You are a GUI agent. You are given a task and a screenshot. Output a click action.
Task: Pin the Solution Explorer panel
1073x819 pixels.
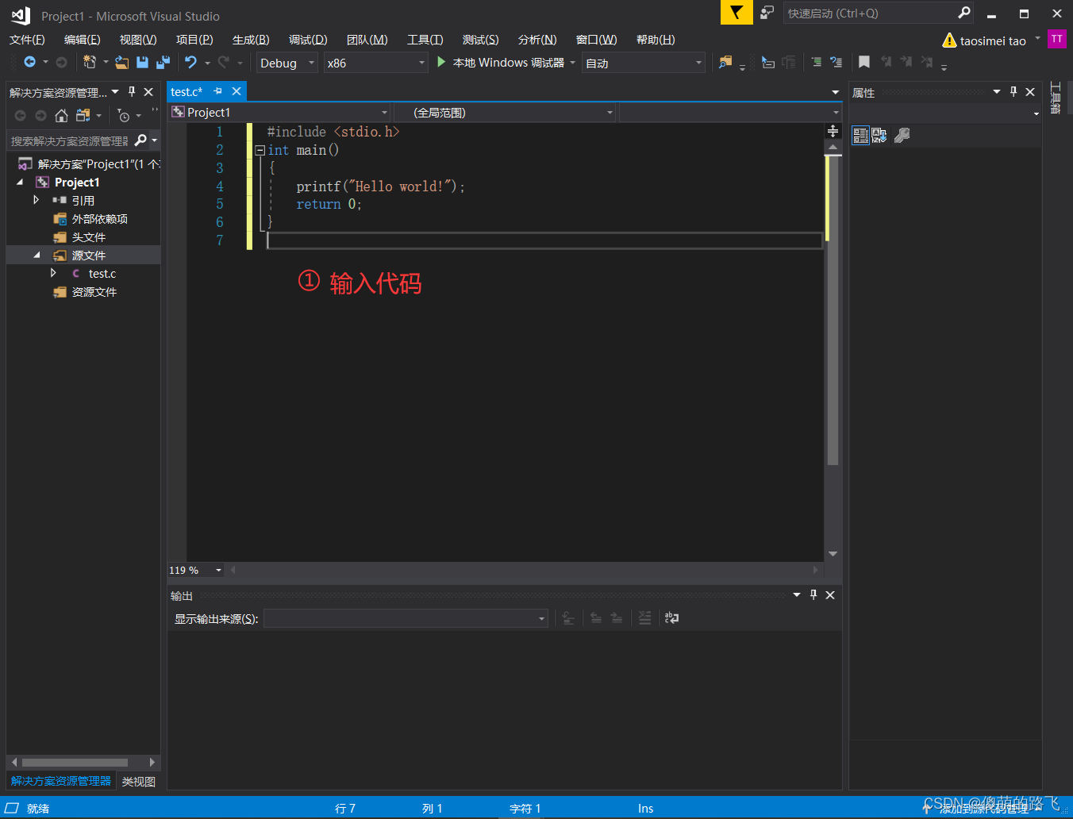132,91
